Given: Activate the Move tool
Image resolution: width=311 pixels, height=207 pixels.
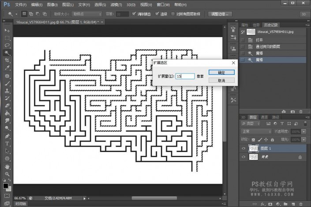Looking at the screenshot, I should [7, 30].
